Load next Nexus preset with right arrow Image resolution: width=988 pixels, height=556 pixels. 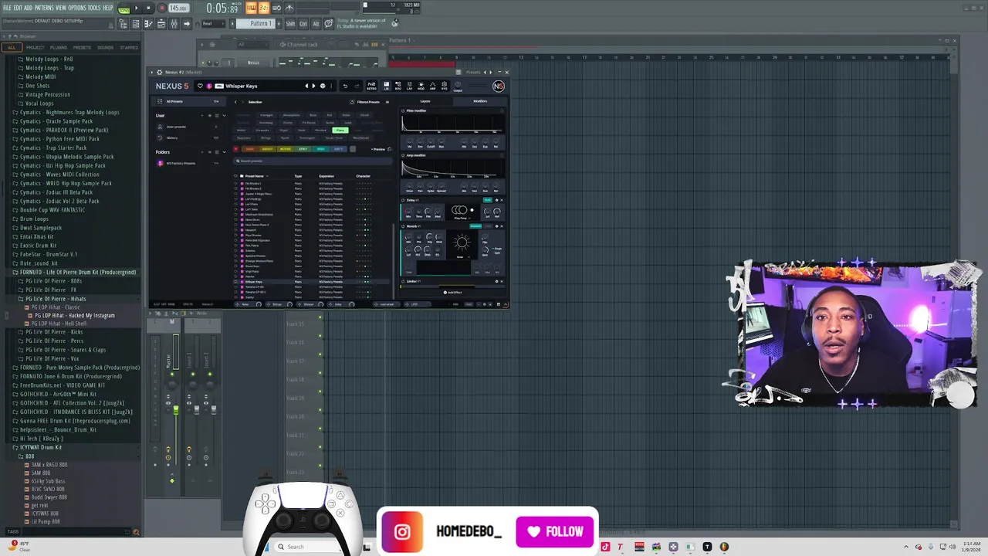[x=313, y=86]
